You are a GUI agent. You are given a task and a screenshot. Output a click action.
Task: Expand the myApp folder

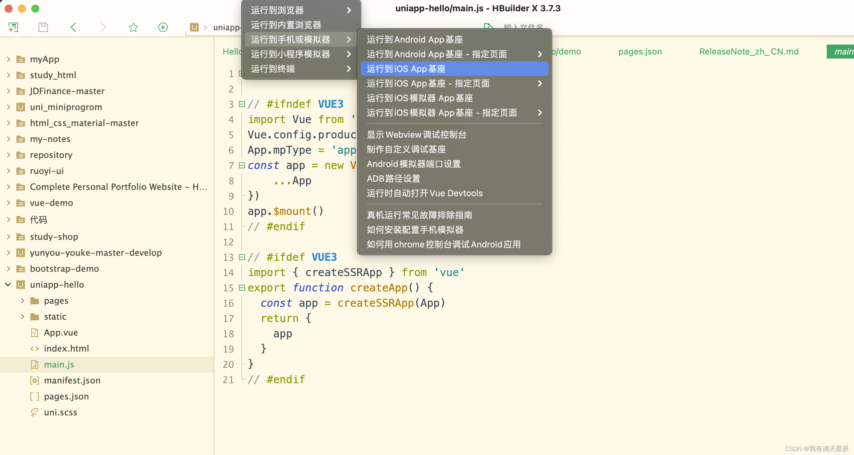pos(8,59)
